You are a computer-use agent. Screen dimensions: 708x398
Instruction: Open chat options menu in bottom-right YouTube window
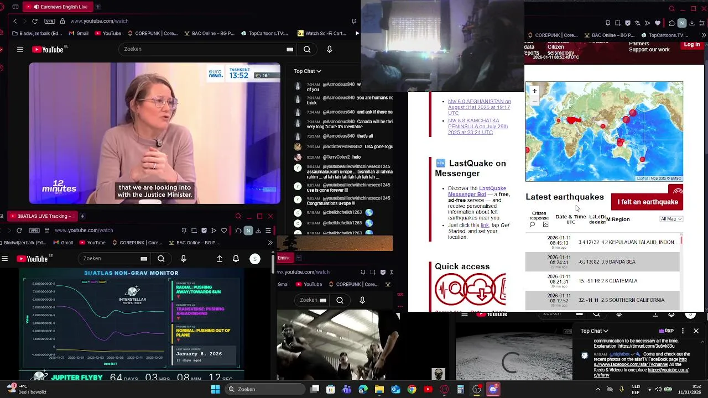point(683,331)
